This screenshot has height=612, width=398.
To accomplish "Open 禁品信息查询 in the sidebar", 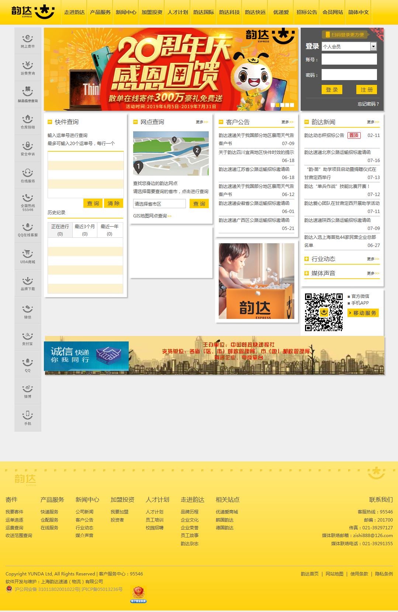I will tap(28, 94).
